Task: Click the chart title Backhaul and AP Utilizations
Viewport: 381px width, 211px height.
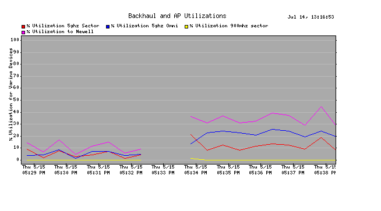Action: (177, 16)
